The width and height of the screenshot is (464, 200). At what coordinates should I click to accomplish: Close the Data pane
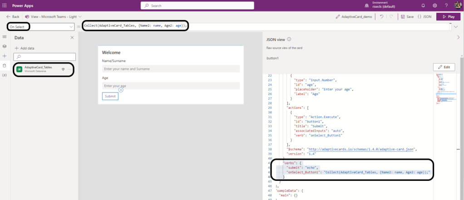click(72, 38)
